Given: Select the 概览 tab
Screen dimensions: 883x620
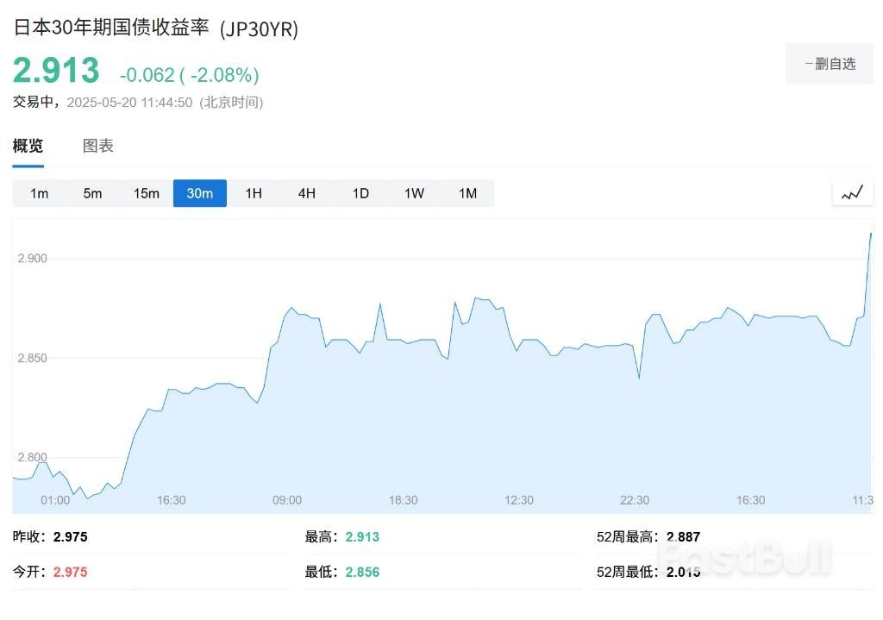Looking at the screenshot, I should click(28, 146).
